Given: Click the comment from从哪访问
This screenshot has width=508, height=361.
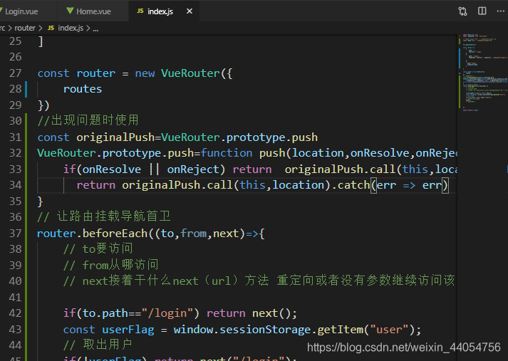Looking at the screenshot, I should coord(111,265).
